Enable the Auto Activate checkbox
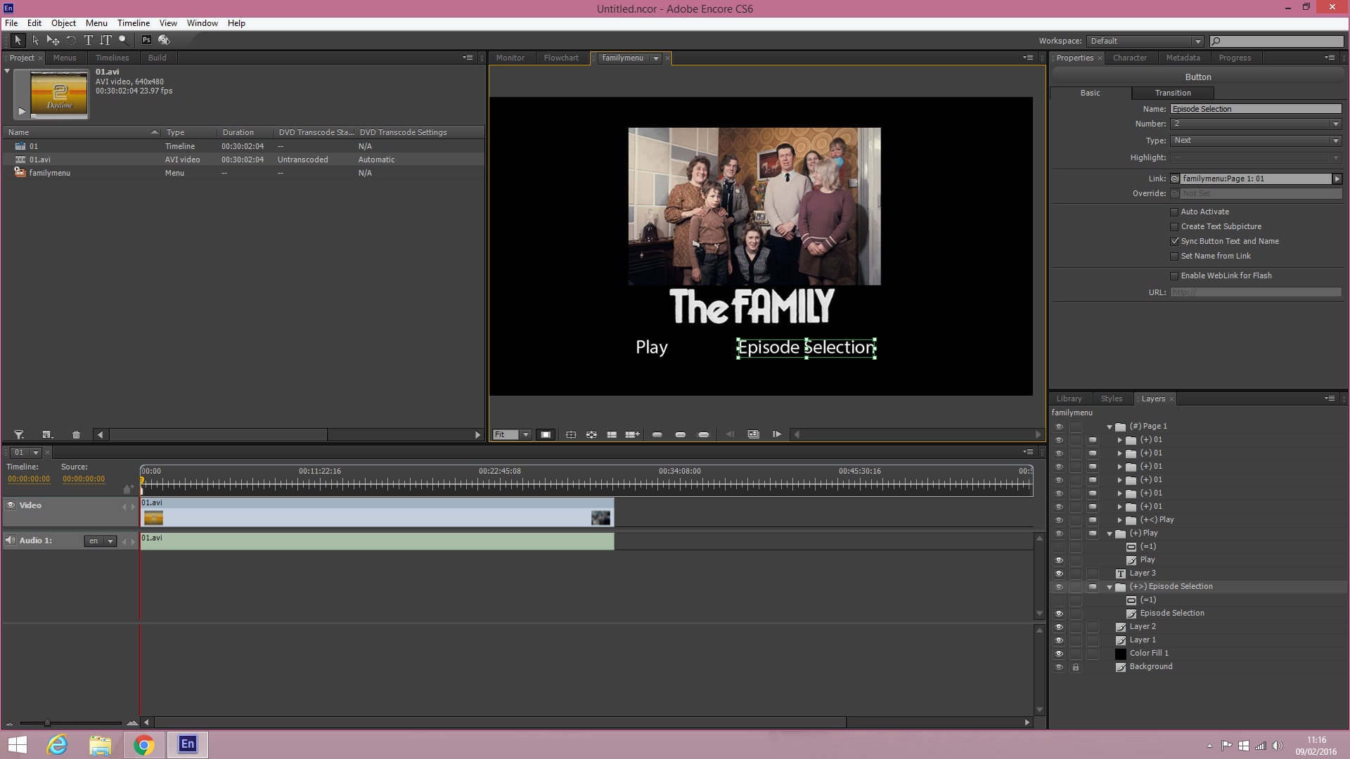Image resolution: width=1350 pixels, height=759 pixels. [x=1174, y=212]
